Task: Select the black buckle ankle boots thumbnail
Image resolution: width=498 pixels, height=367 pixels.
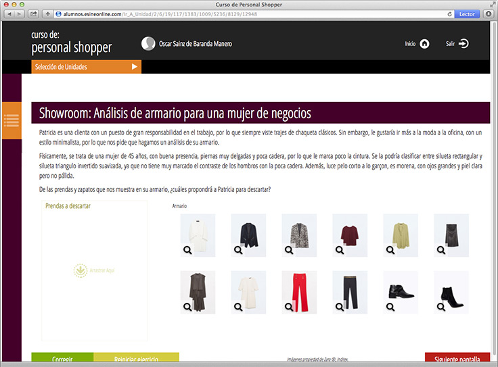Action: [x=401, y=291]
